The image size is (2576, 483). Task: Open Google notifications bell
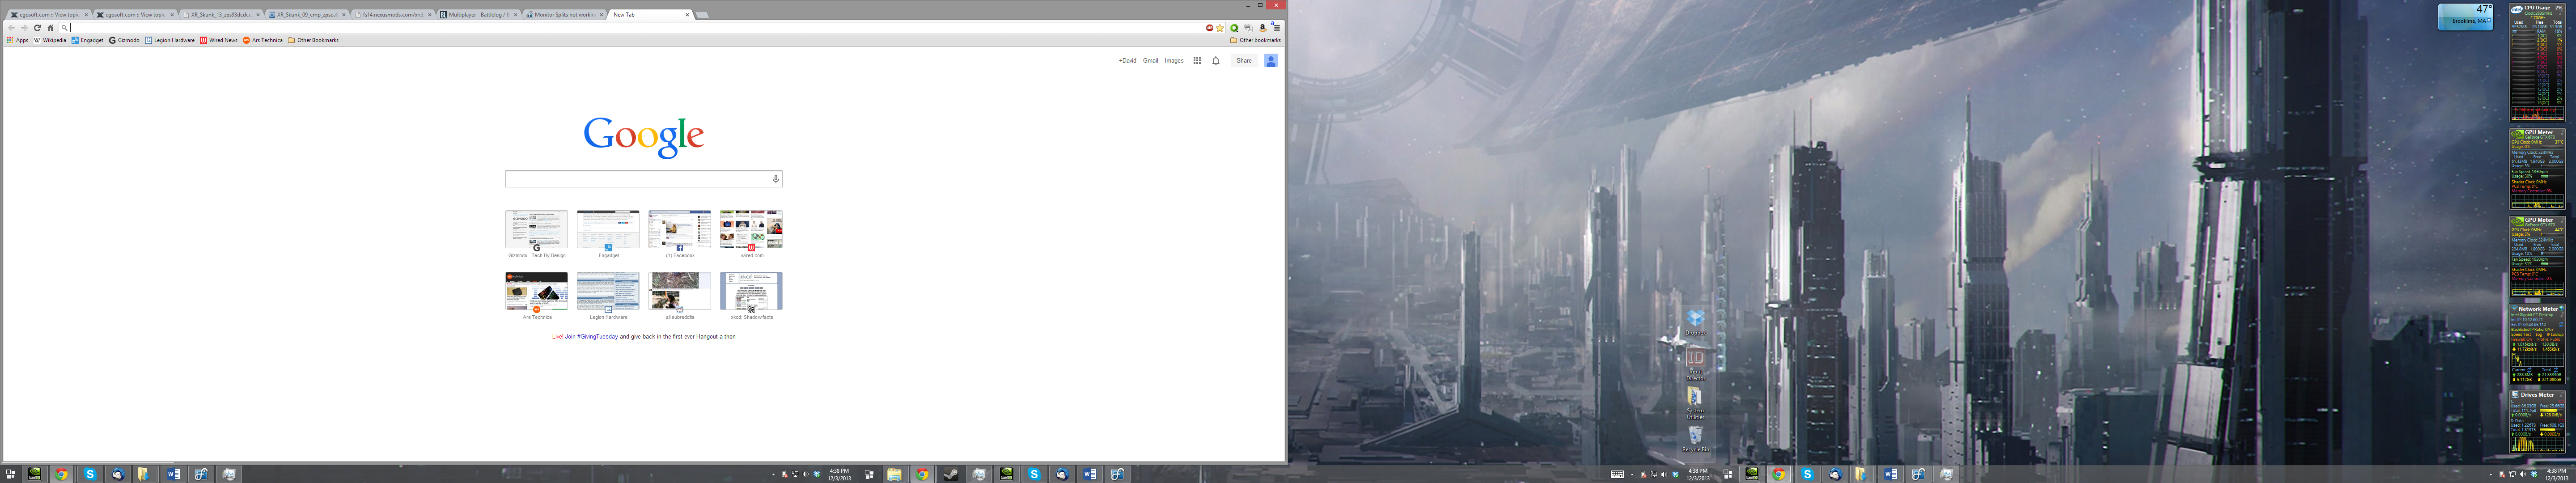(x=1216, y=61)
